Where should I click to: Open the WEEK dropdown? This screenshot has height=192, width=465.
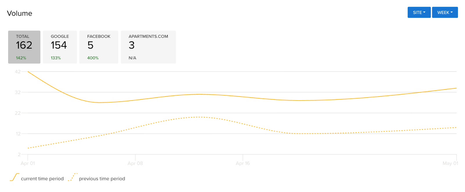pyautogui.click(x=445, y=12)
